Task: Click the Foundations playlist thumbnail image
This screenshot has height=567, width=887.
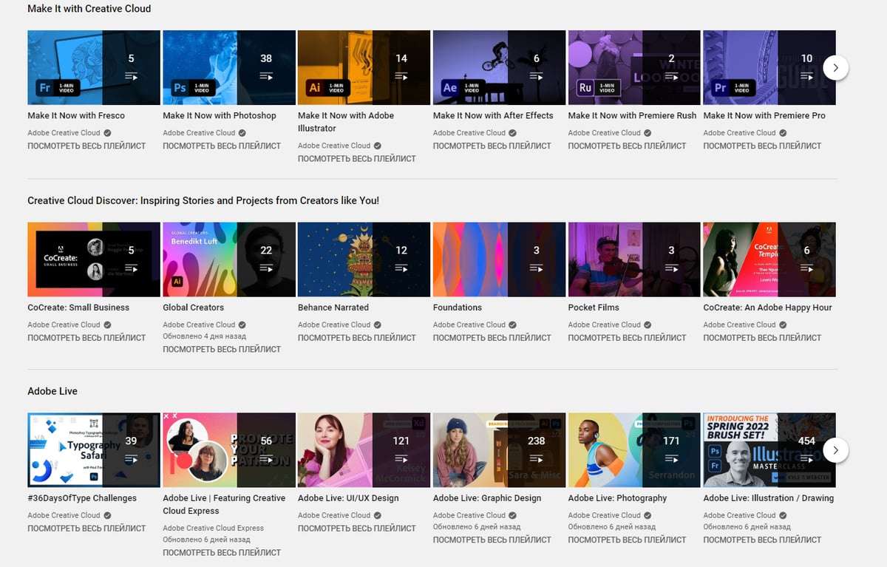Action: (499, 259)
